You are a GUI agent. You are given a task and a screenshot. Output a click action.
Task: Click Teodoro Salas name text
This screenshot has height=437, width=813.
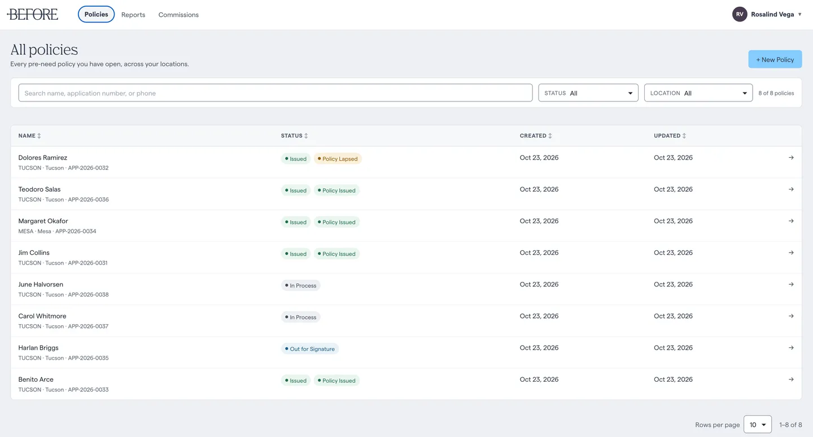pyautogui.click(x=40, y=189)
